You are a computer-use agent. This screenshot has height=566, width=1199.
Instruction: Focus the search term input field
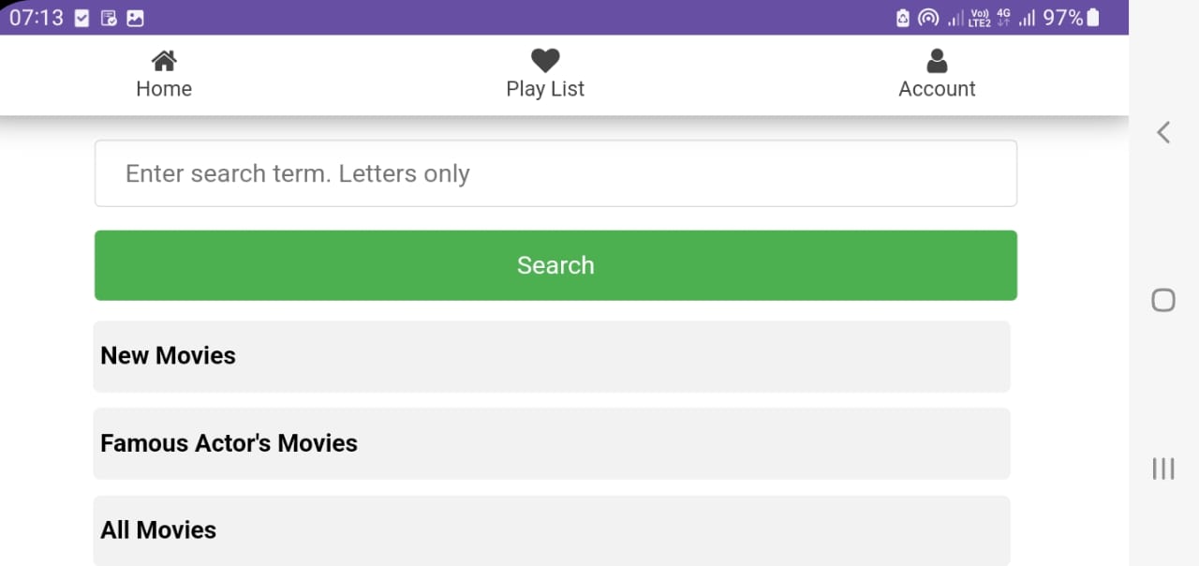pos(555,173)
